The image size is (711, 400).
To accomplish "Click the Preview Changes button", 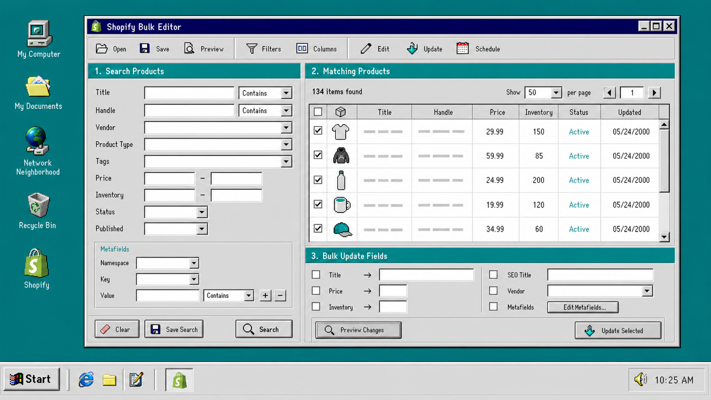I will [x=358, y=330].
